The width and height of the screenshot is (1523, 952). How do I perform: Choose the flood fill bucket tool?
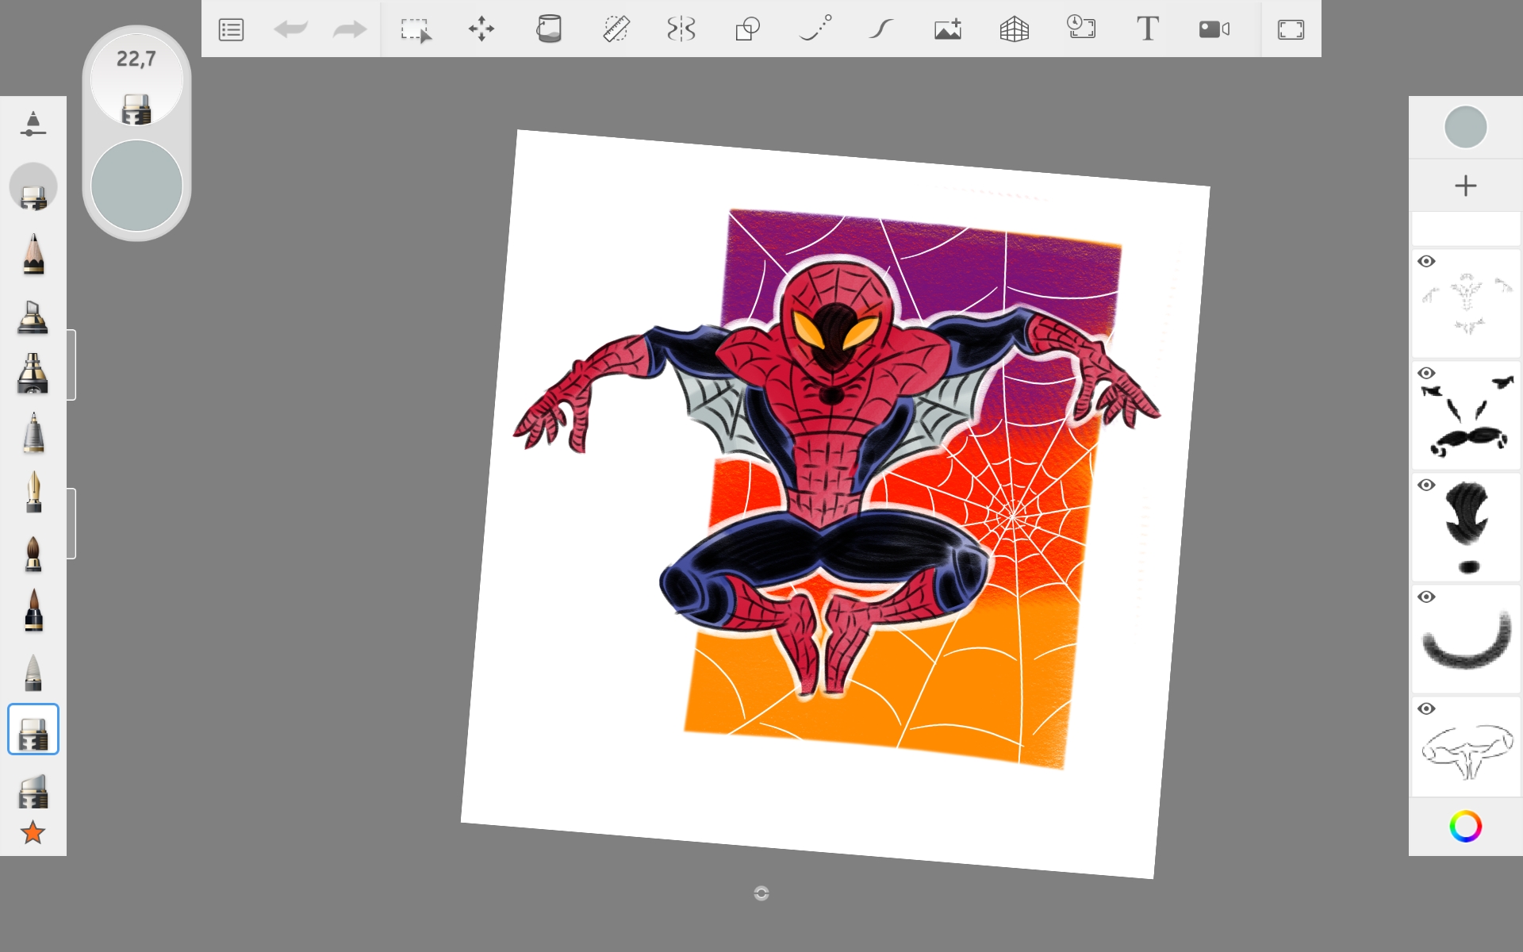tap(548, 29)
